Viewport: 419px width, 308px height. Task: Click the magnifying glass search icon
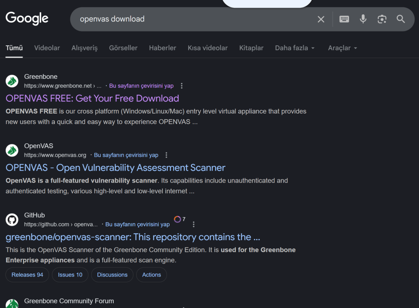[401, 19]
